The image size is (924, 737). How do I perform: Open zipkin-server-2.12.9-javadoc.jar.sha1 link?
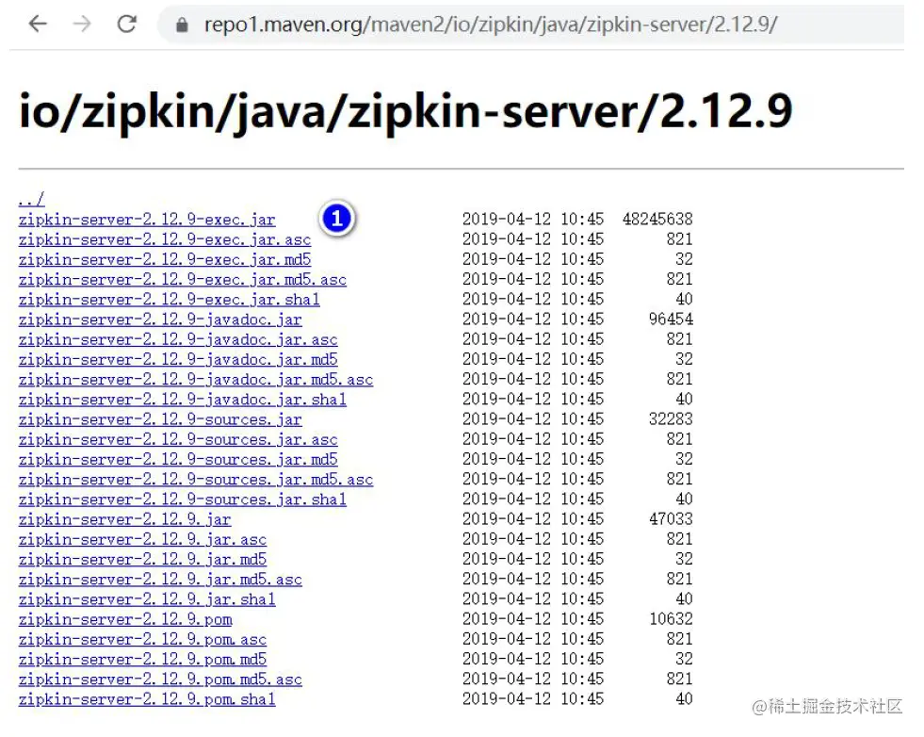pos(182,400)
